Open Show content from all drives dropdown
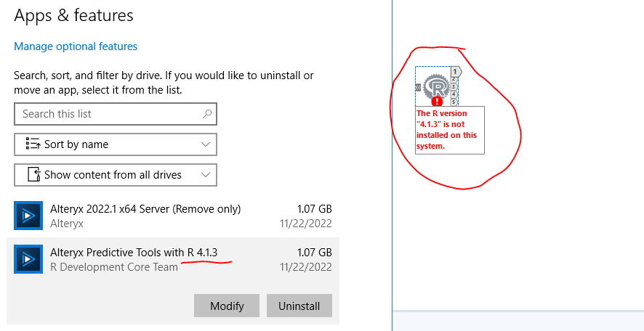644x331 pixels. point(116,175)
